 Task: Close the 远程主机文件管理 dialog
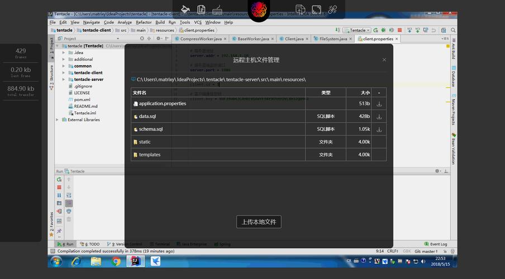point(384,60)
